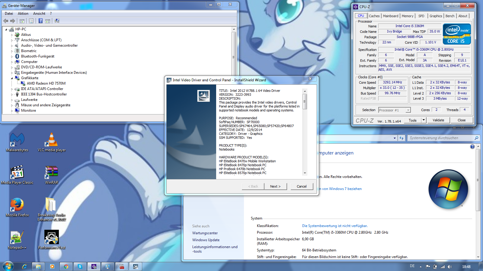Open Windows Explorer from the taskbar
The image size is (483, 271).
[x=38, y=266]
